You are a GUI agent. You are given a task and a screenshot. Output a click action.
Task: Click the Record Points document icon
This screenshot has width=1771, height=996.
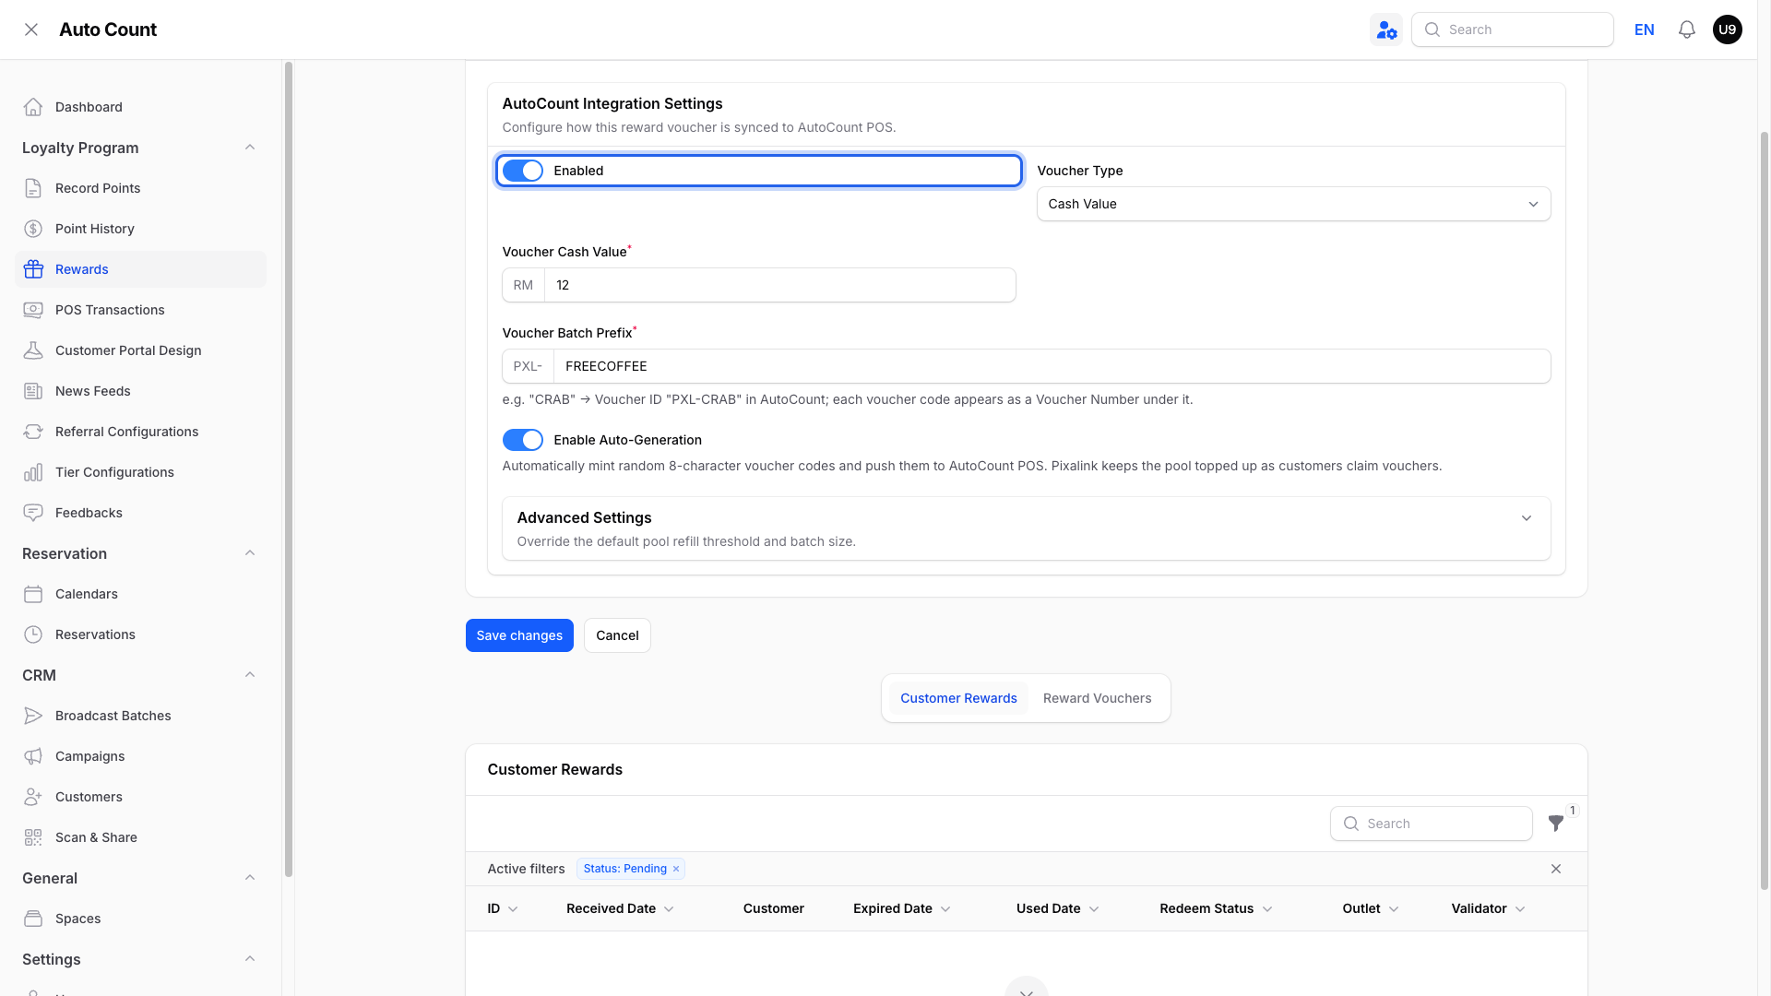33,188
